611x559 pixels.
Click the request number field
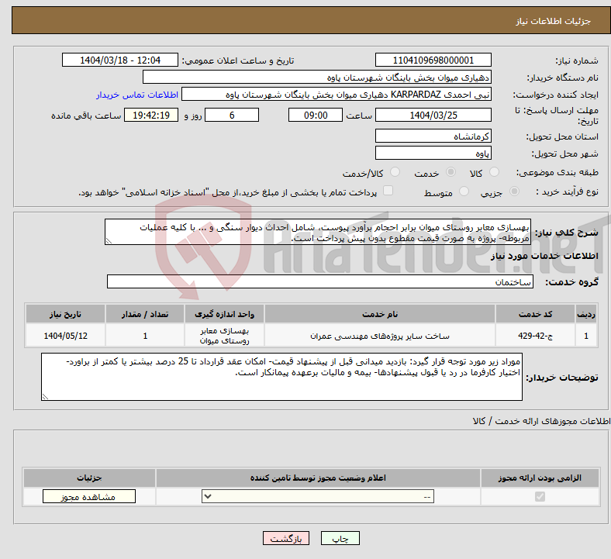coord(433,60)
